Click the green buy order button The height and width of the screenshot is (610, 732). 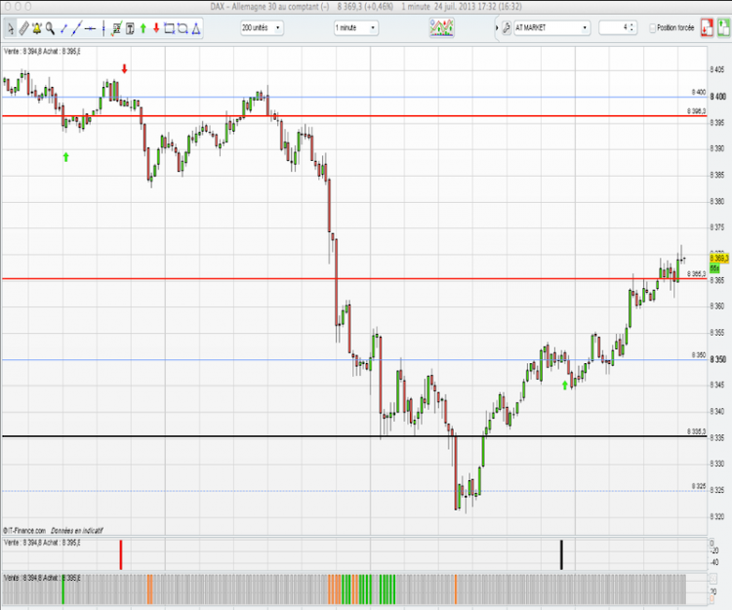(723, 28)
